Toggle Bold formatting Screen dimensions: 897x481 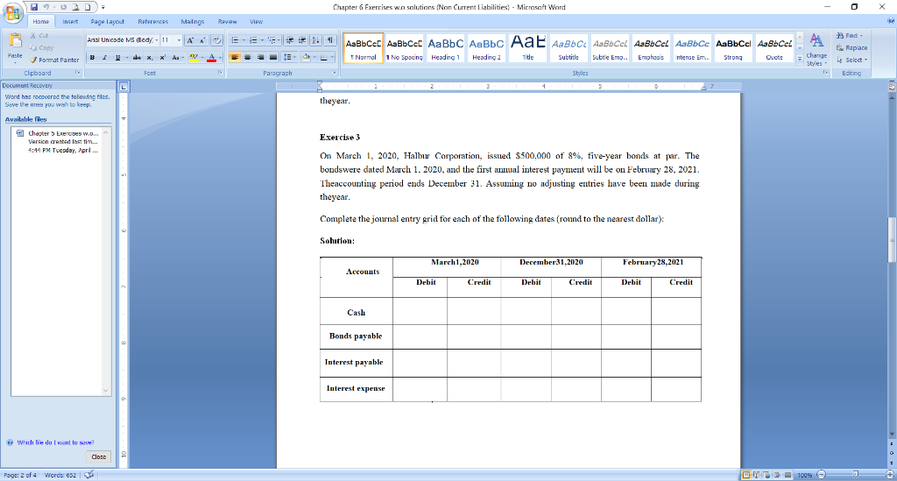pyautogui.click(x=92, y=57)
